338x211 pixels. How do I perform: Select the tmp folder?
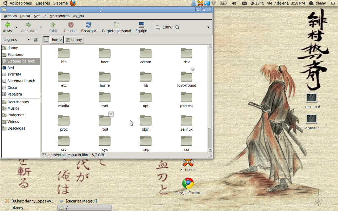[x=146, y=143]
